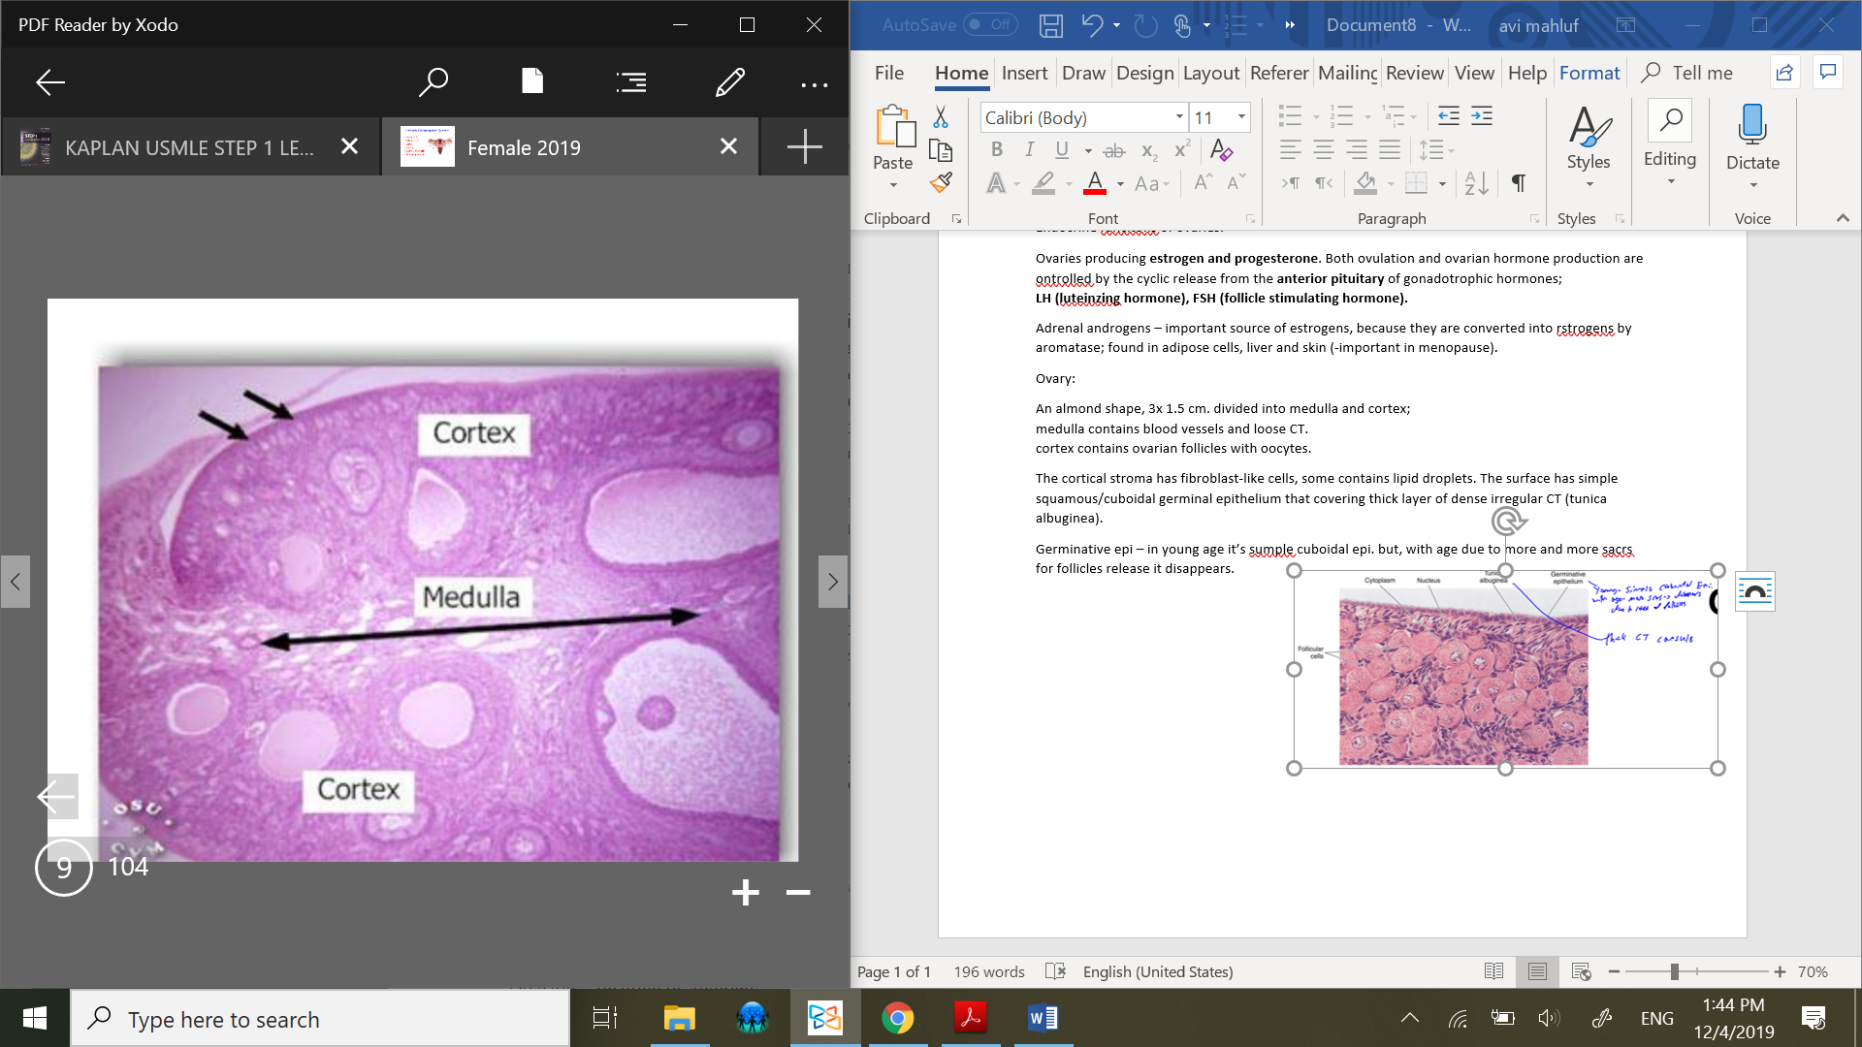The height and width of the screenshot is (1047, 1862).
Task: Click the Dictate microphone icon
Action: tap(1752, 126)
